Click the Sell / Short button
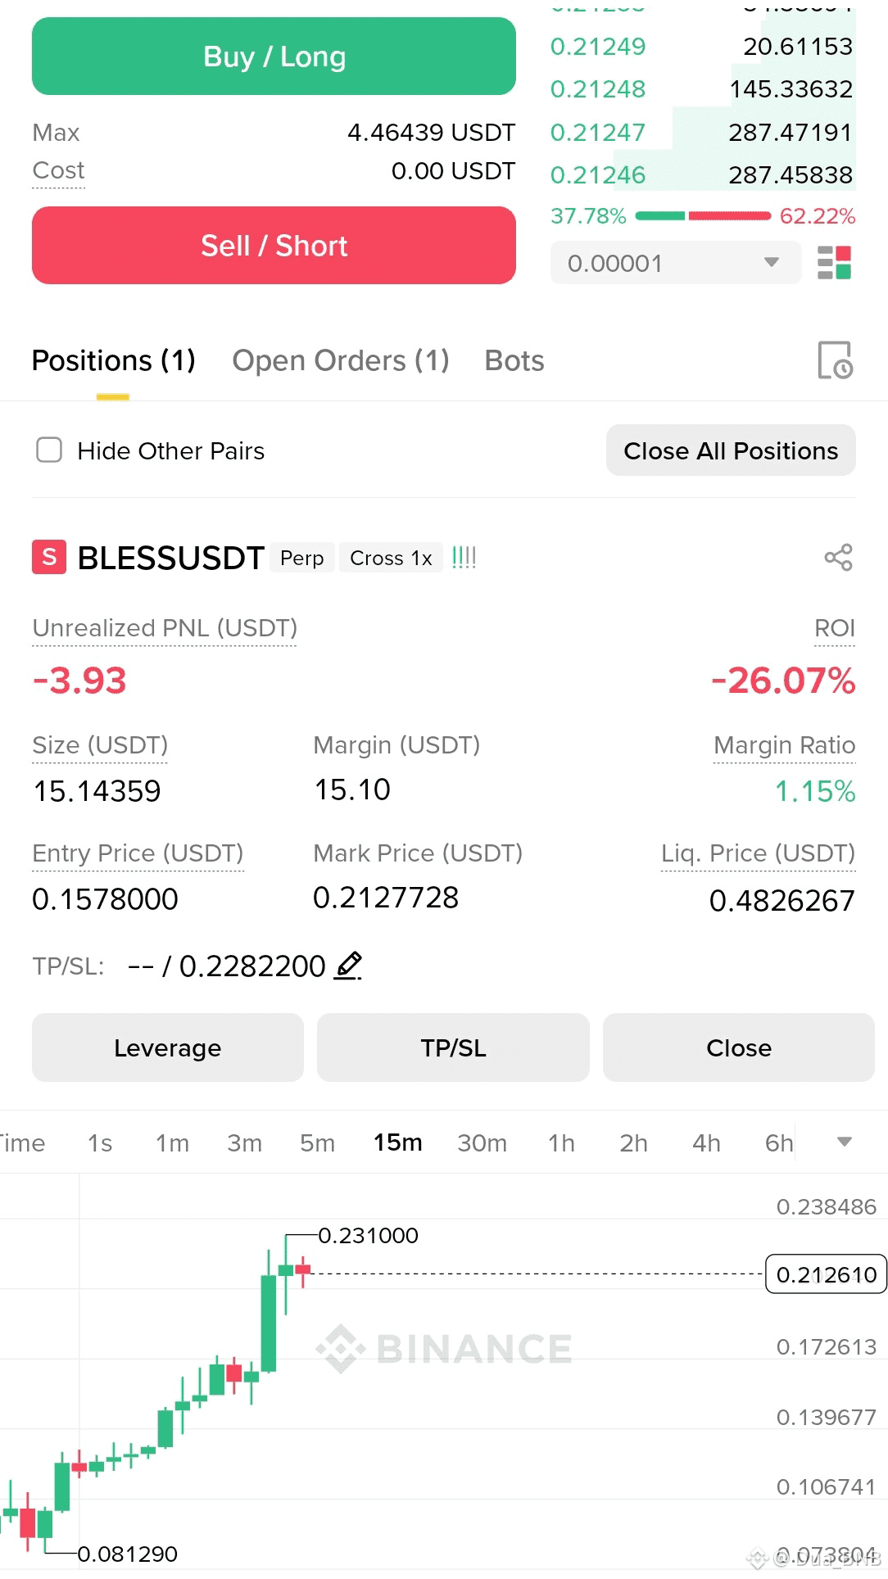This screenshot has width=888, height=1579. pos(274,246)
